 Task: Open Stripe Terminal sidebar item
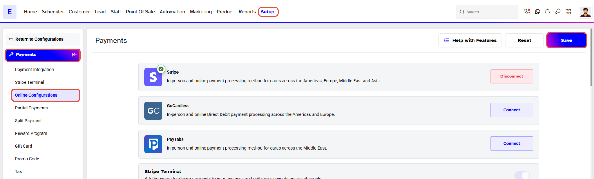29,82
